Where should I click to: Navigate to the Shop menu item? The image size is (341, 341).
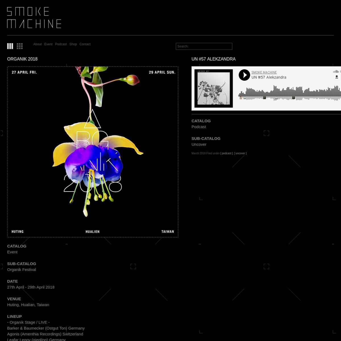[x=73, y=44]
